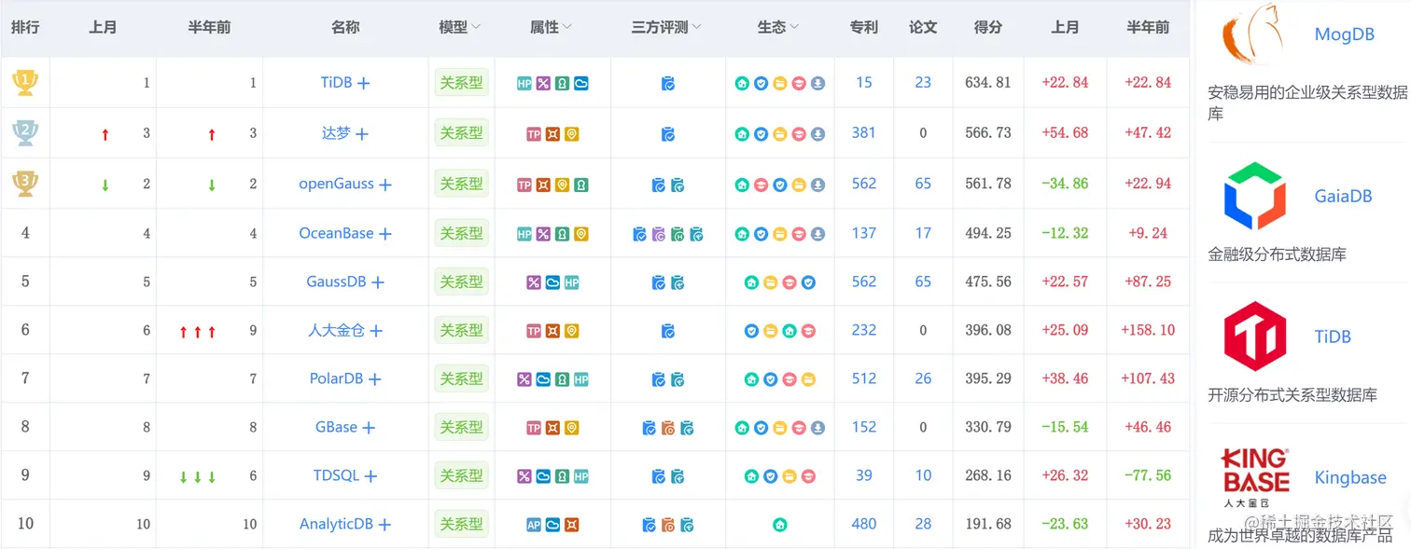
Task: Click the orange clipboard icon in GBase row
Action: click(668, 428)
